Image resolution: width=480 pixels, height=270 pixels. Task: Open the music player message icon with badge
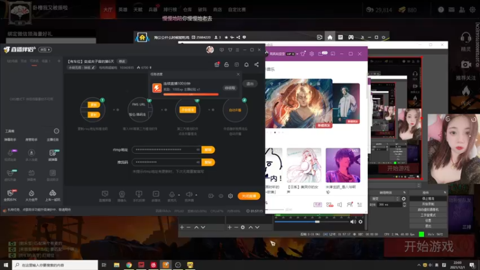322,53
